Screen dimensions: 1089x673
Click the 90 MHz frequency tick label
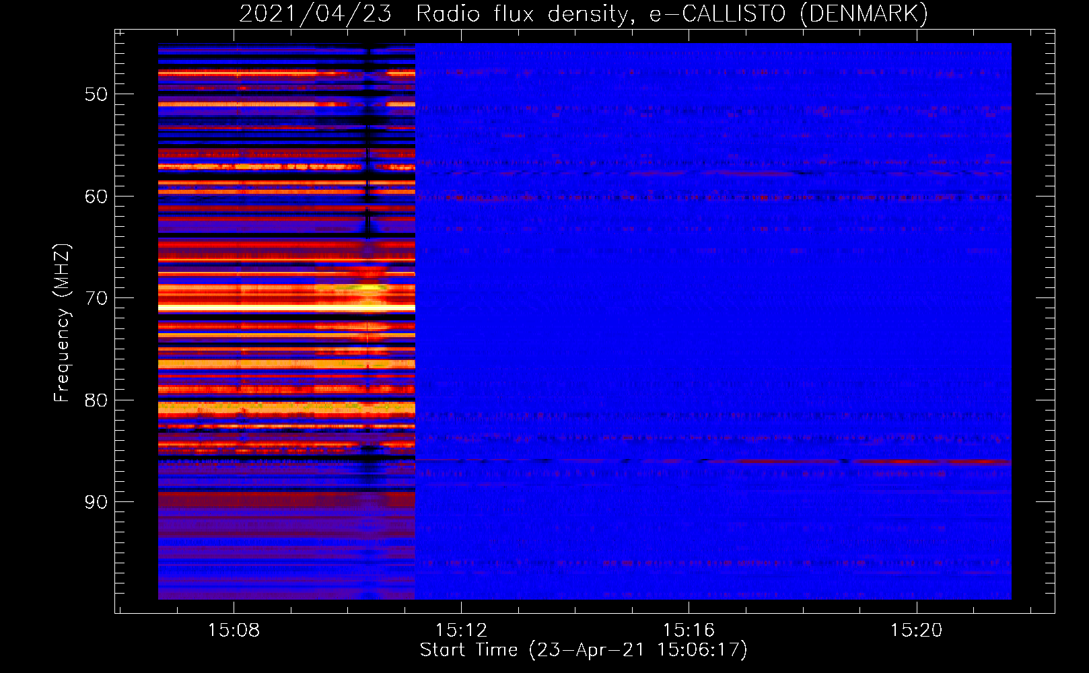[x=96, y=502]
